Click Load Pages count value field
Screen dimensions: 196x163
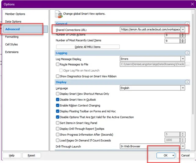coord(172,140)
